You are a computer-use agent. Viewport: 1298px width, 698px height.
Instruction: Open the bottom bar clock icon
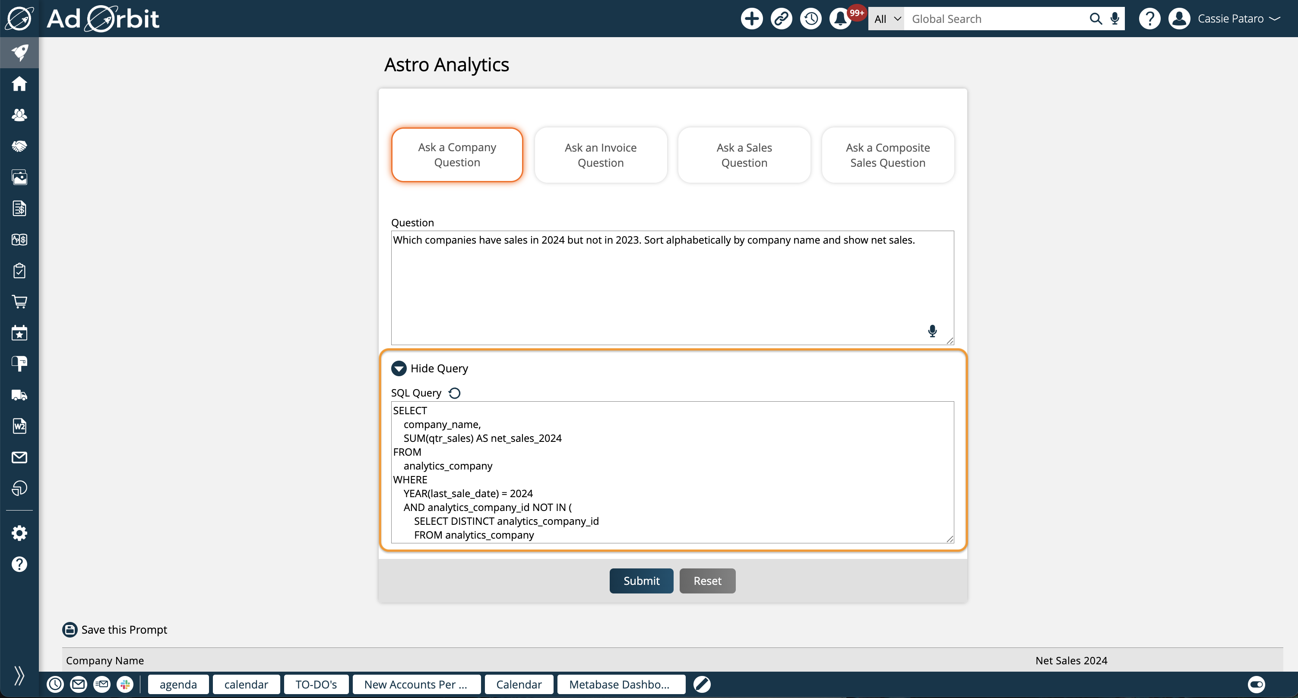point(55,684)
